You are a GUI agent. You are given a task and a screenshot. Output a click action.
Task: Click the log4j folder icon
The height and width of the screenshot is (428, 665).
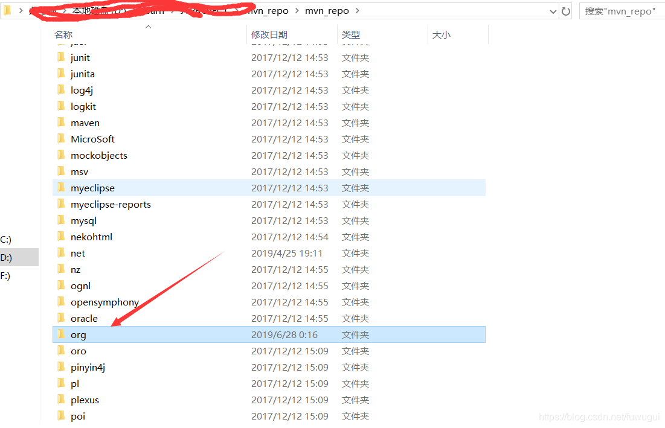61,90
